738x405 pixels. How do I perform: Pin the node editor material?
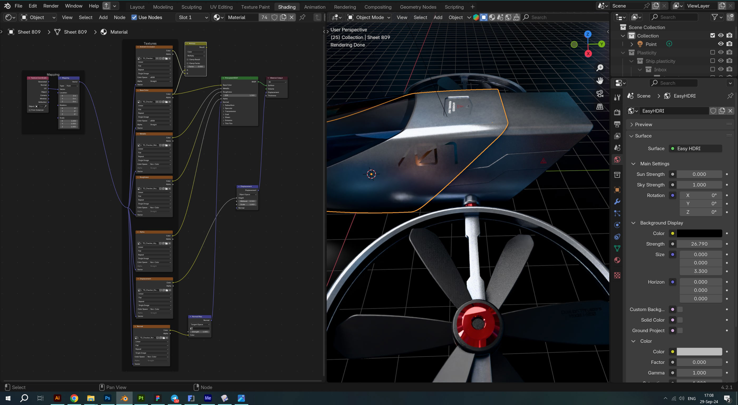coord(302,17)
